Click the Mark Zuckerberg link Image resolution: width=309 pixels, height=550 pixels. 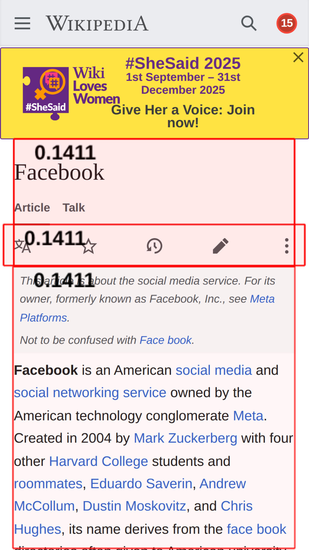click(185, 438)
